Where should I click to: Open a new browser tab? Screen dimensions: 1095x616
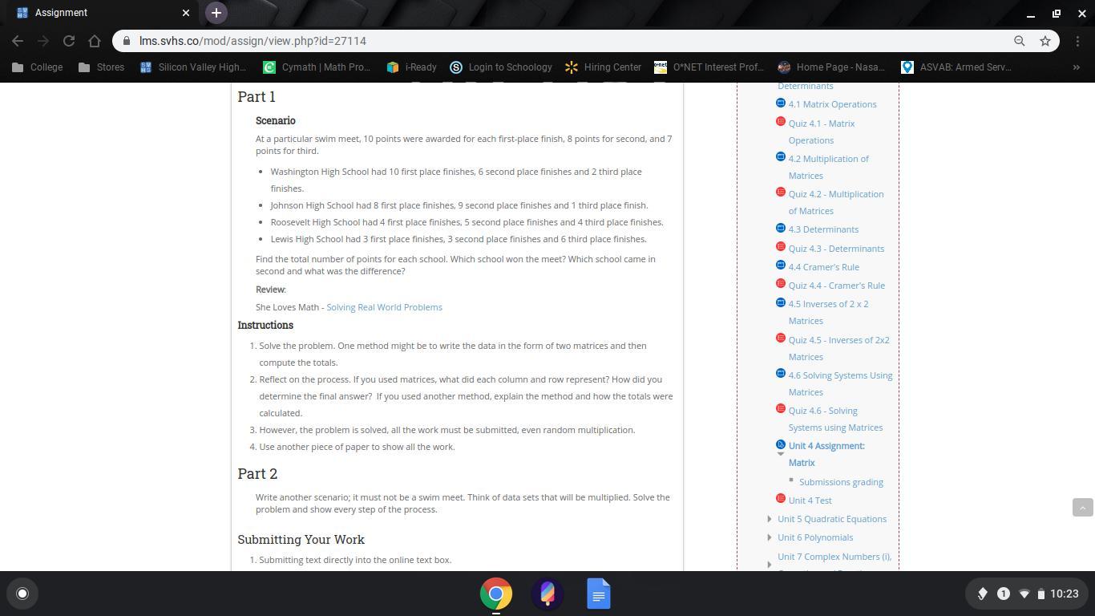tap(216, 13)
